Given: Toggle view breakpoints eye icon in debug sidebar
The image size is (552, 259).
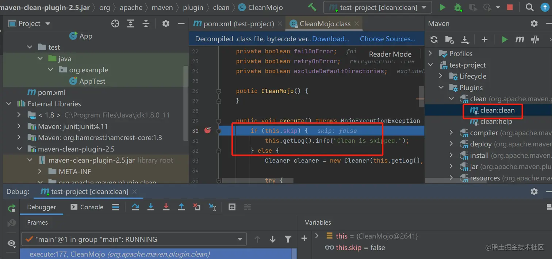Looking at the screenshot, I should point(12,243).
